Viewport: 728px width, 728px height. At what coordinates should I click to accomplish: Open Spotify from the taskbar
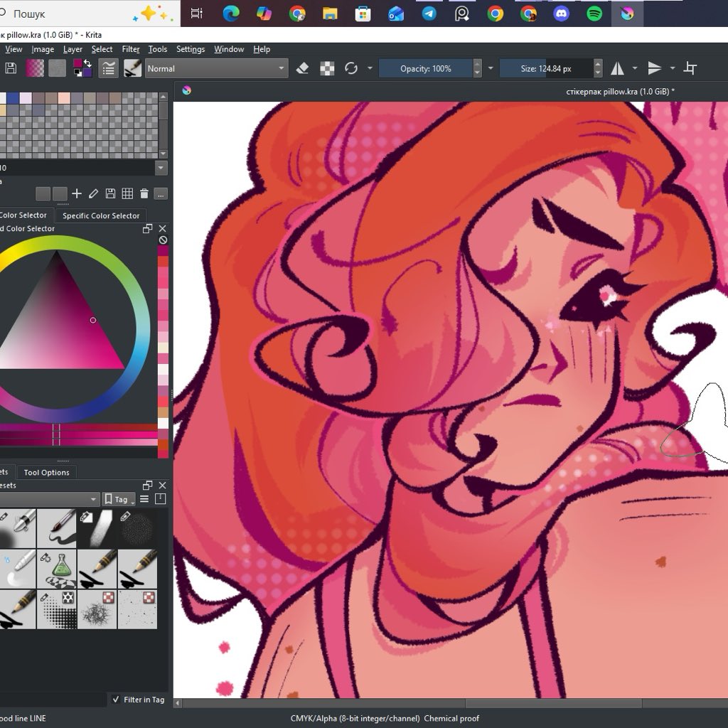[x=594, y=14]
